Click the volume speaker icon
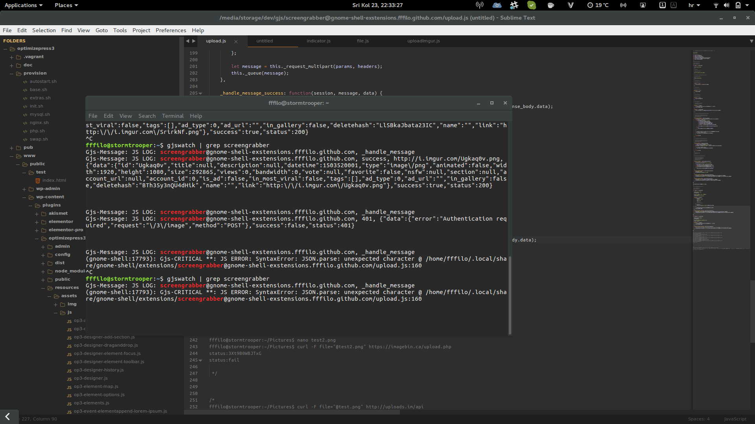The height and width of the screenshot is (424, 755). pyautogui.click(x=727, y=5)
